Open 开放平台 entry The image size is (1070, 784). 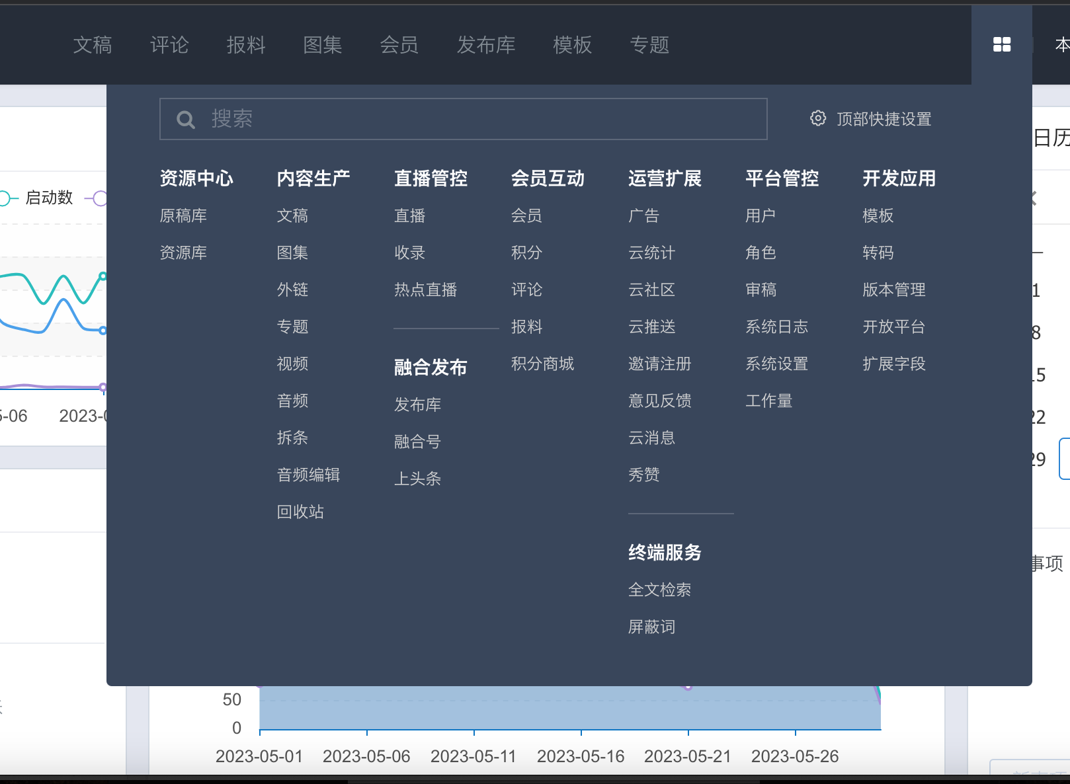point(893,327)
